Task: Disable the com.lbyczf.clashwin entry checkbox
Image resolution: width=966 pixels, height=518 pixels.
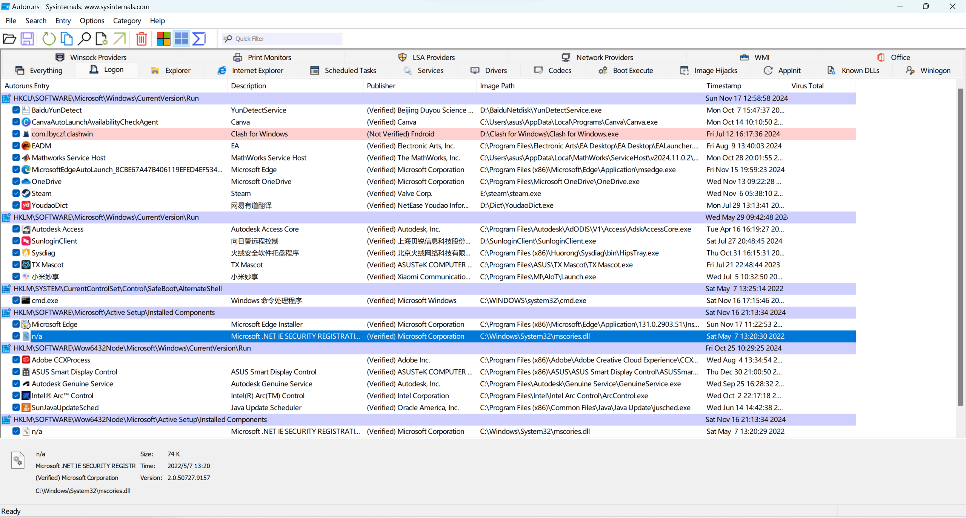Action: pyautogui.click(x=16, y=134)
